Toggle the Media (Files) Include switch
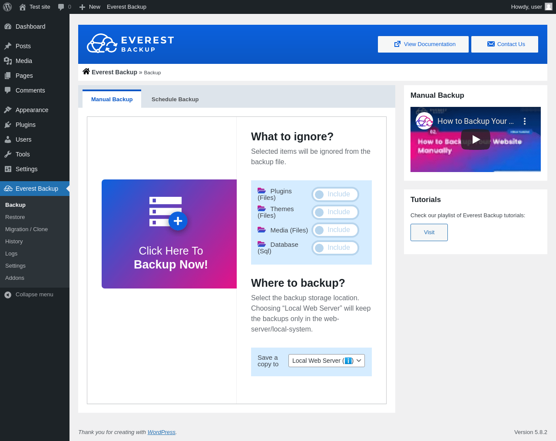This screenshot has width=556, height=441. (x=335, y=230)
